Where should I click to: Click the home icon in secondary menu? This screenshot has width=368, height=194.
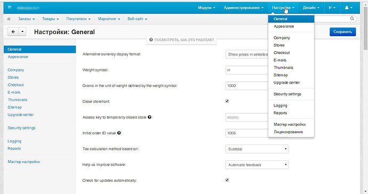9,19
